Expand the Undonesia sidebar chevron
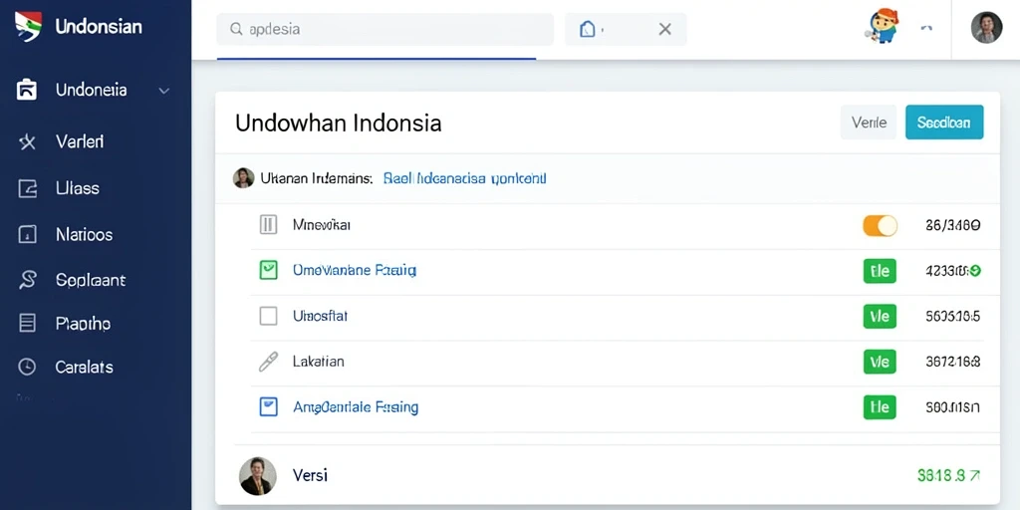 164,91
